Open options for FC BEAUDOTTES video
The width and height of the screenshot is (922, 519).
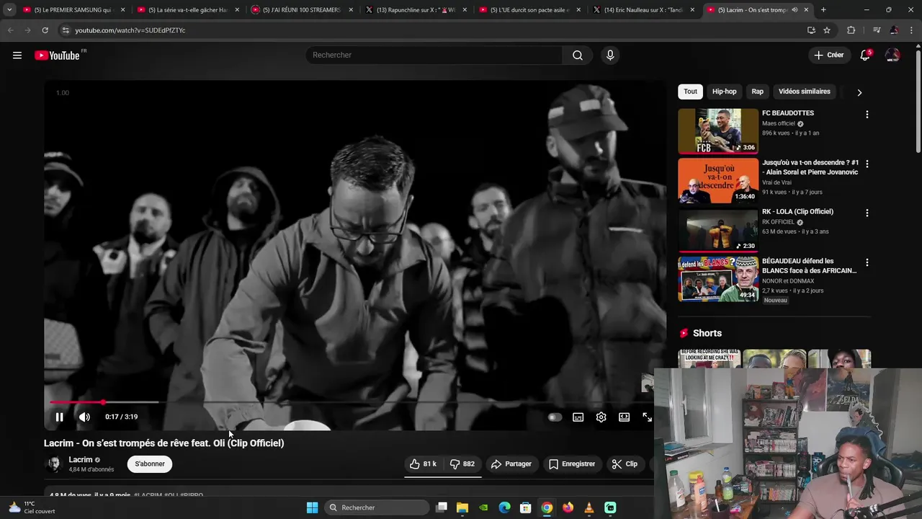pyautogui.click(x=867, y=115)
